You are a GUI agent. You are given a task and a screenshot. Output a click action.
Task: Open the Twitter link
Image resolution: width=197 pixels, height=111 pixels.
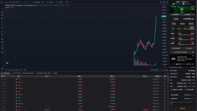coord(187,15)
